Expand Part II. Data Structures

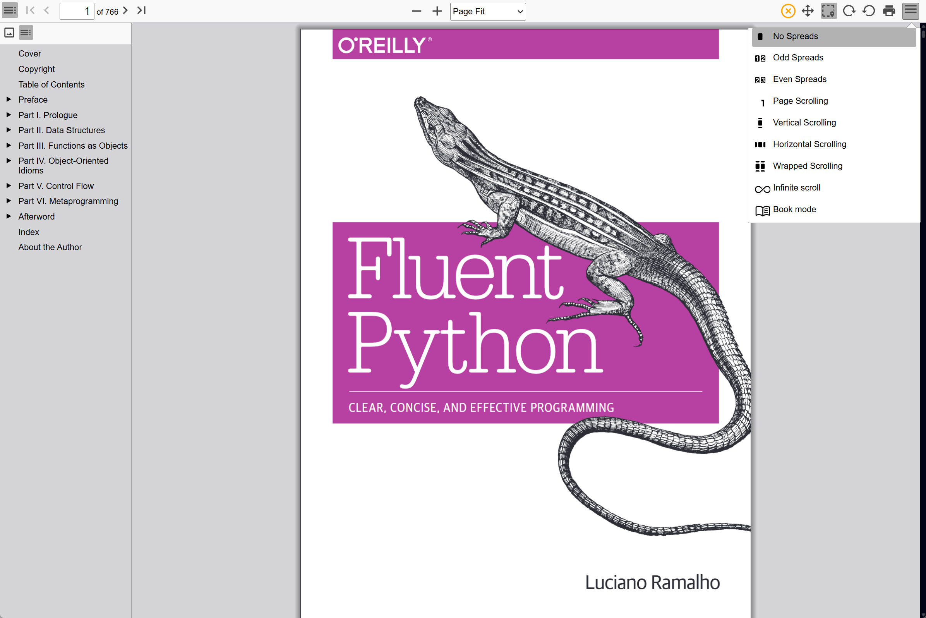pos(9,130)
